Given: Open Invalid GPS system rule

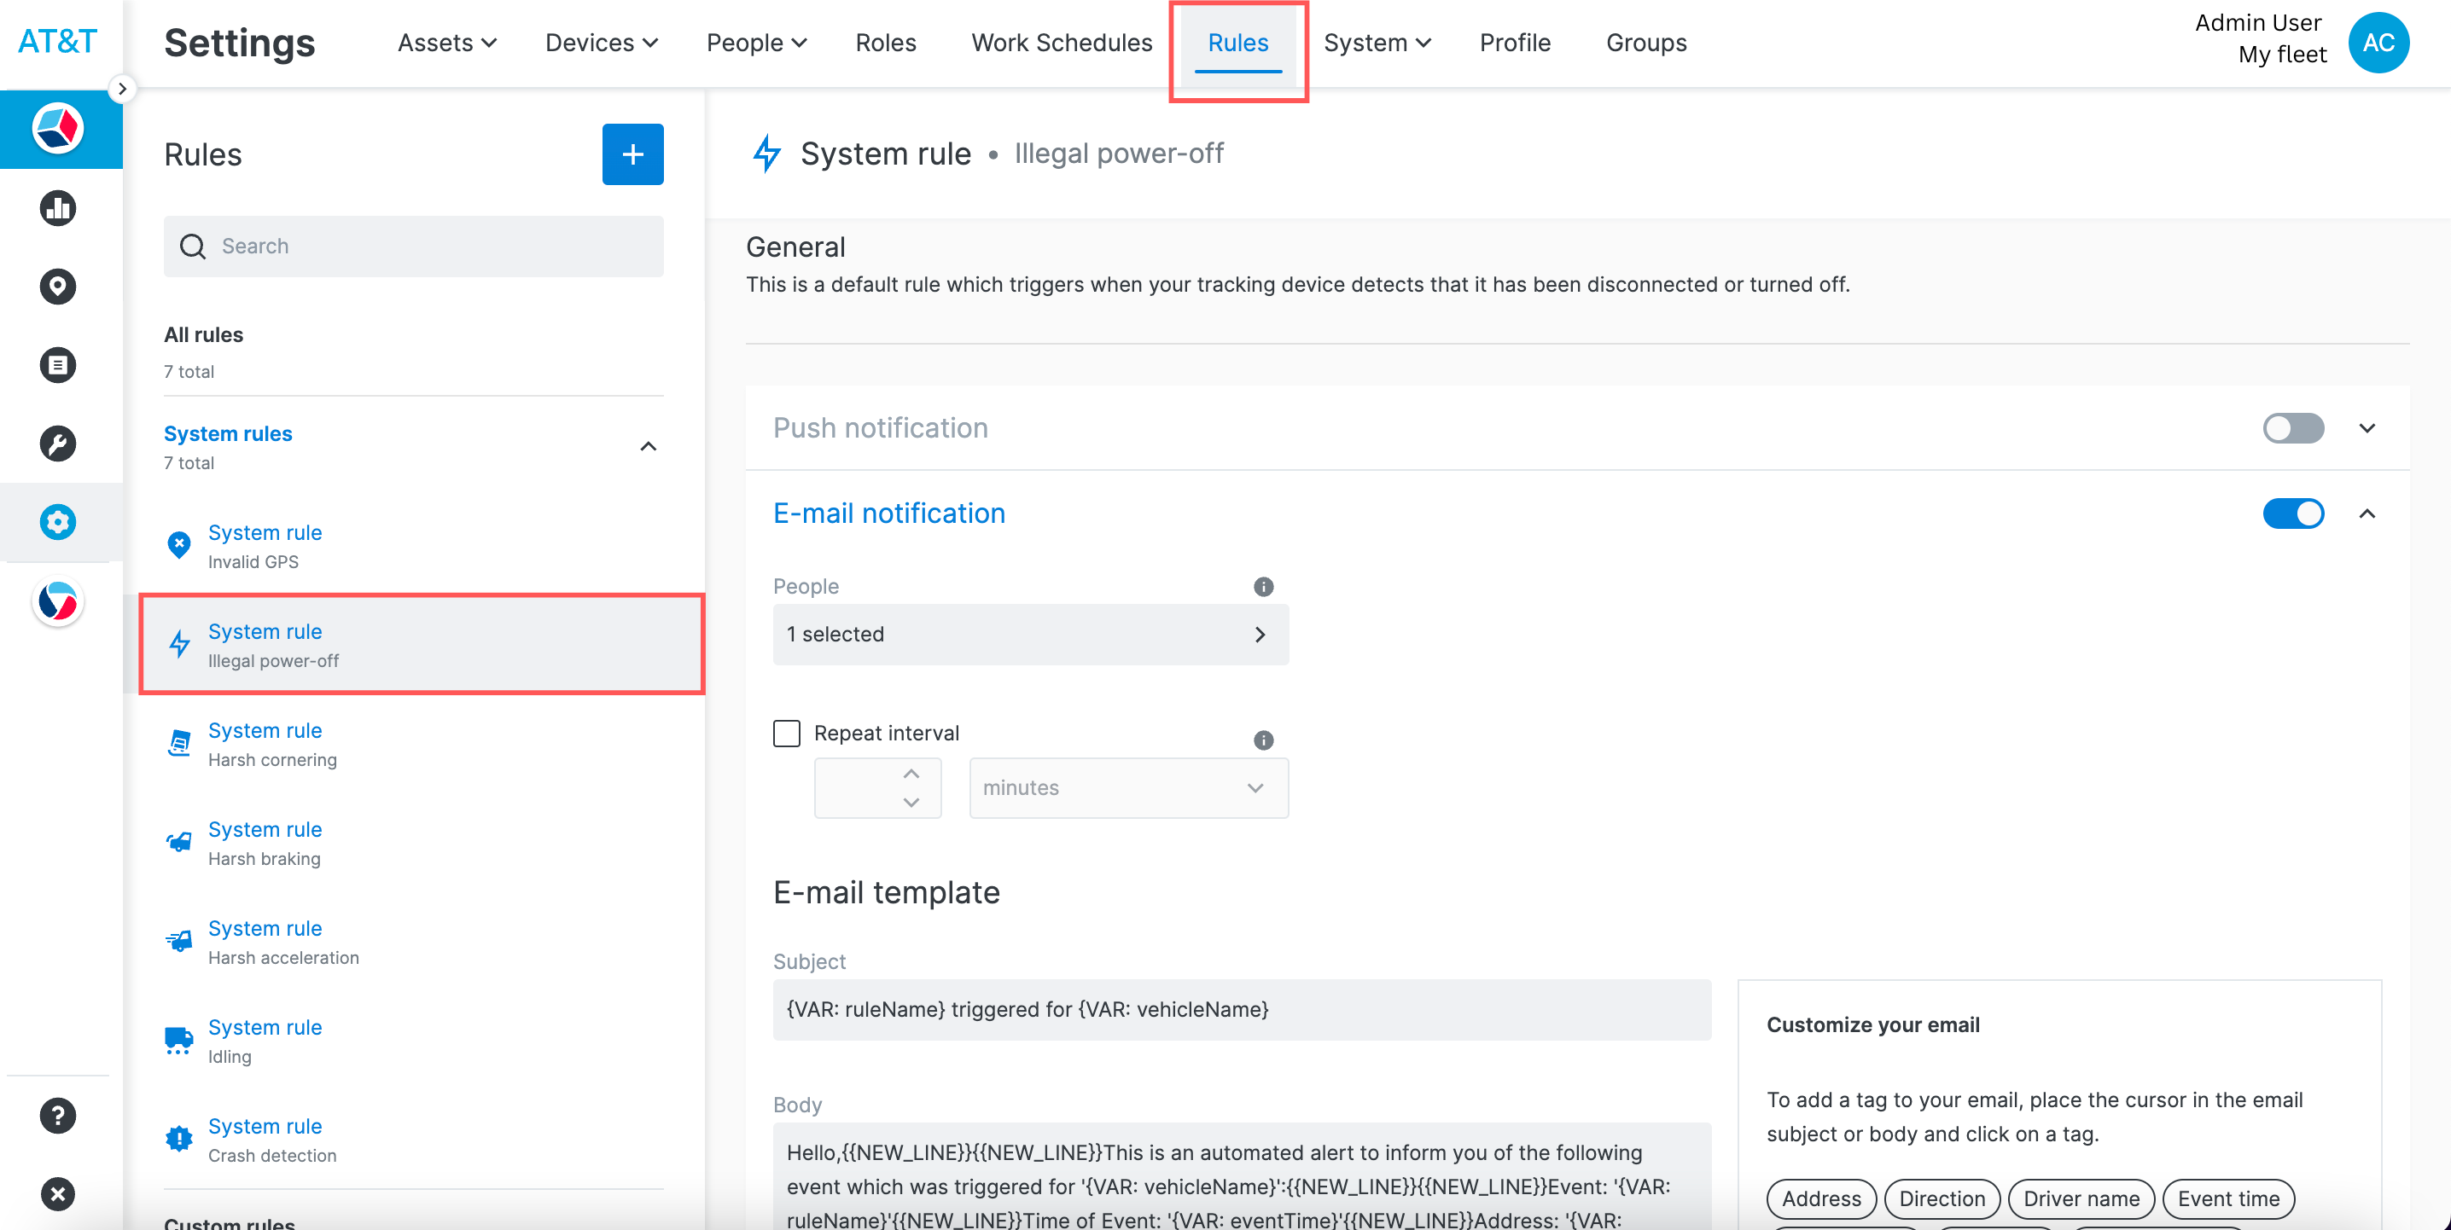Looking at the screenshot, I should pos(414,546).
